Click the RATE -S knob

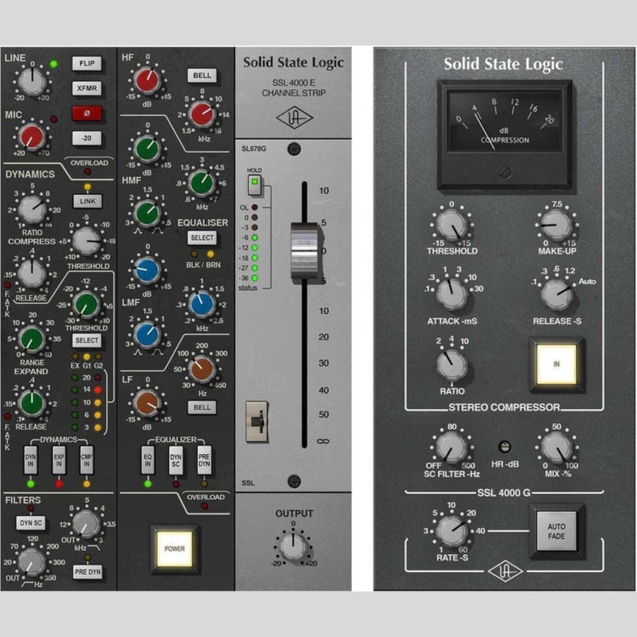[x=452, y=531]
